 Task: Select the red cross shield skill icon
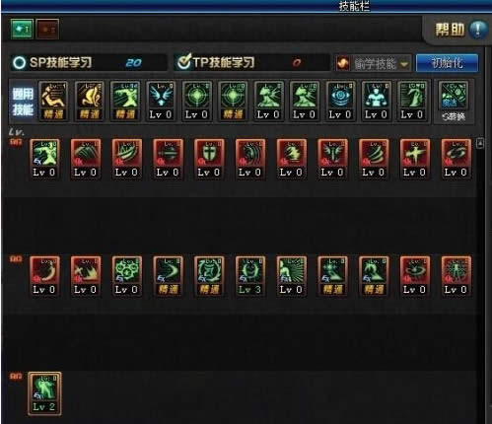tap(209, 159)
